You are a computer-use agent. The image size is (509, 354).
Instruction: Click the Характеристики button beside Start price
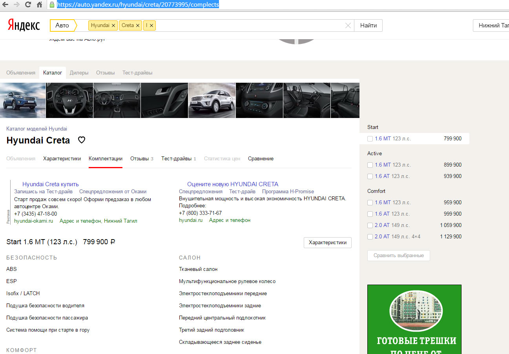328,243
